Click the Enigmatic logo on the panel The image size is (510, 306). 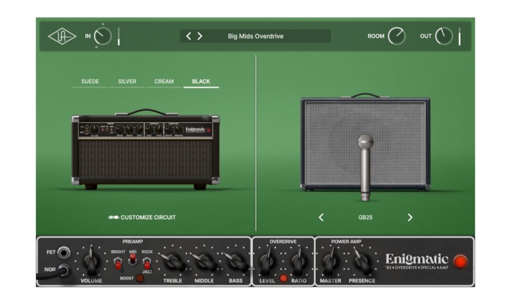point(417,261)
